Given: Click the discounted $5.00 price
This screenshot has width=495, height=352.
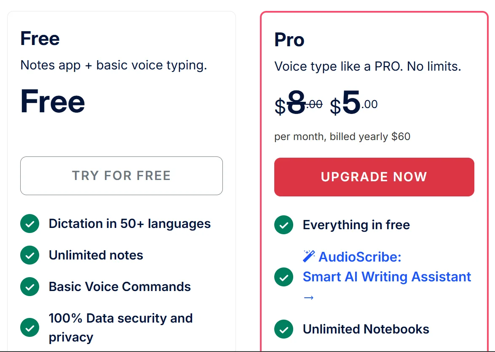Looking at the screenshot, I should (353, 105).
